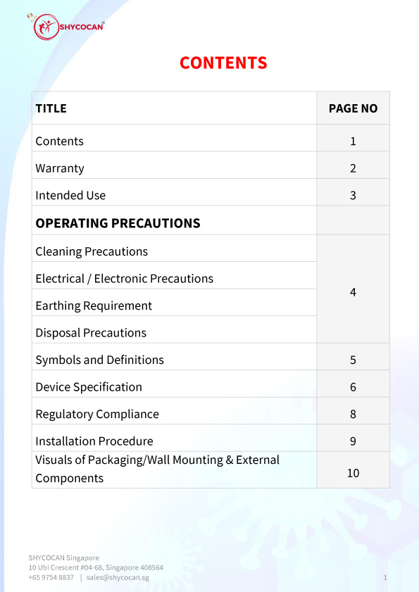
Task: Click the OPERATING PRECAUTIONS section heading
Action: point(118,223)
